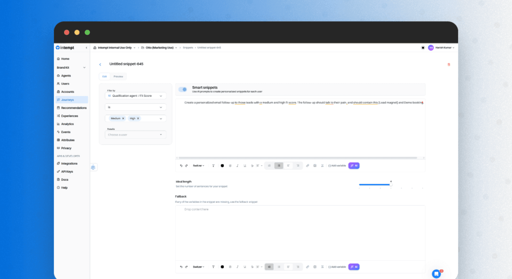
Task: Open the Switzer font dropdown in fallback toolbar
Action: 198,267
